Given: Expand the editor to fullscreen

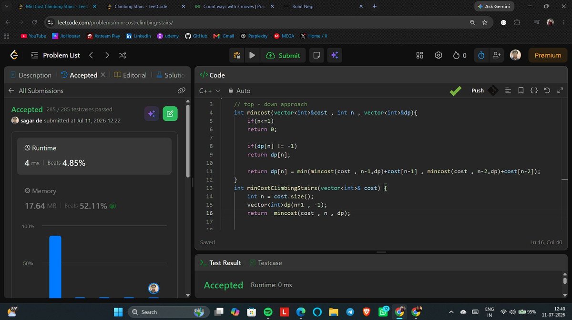Looking at the screenshot, I should (x=560, y=90).
